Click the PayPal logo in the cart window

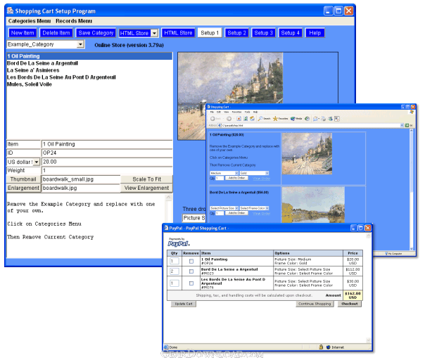[179, 244]
